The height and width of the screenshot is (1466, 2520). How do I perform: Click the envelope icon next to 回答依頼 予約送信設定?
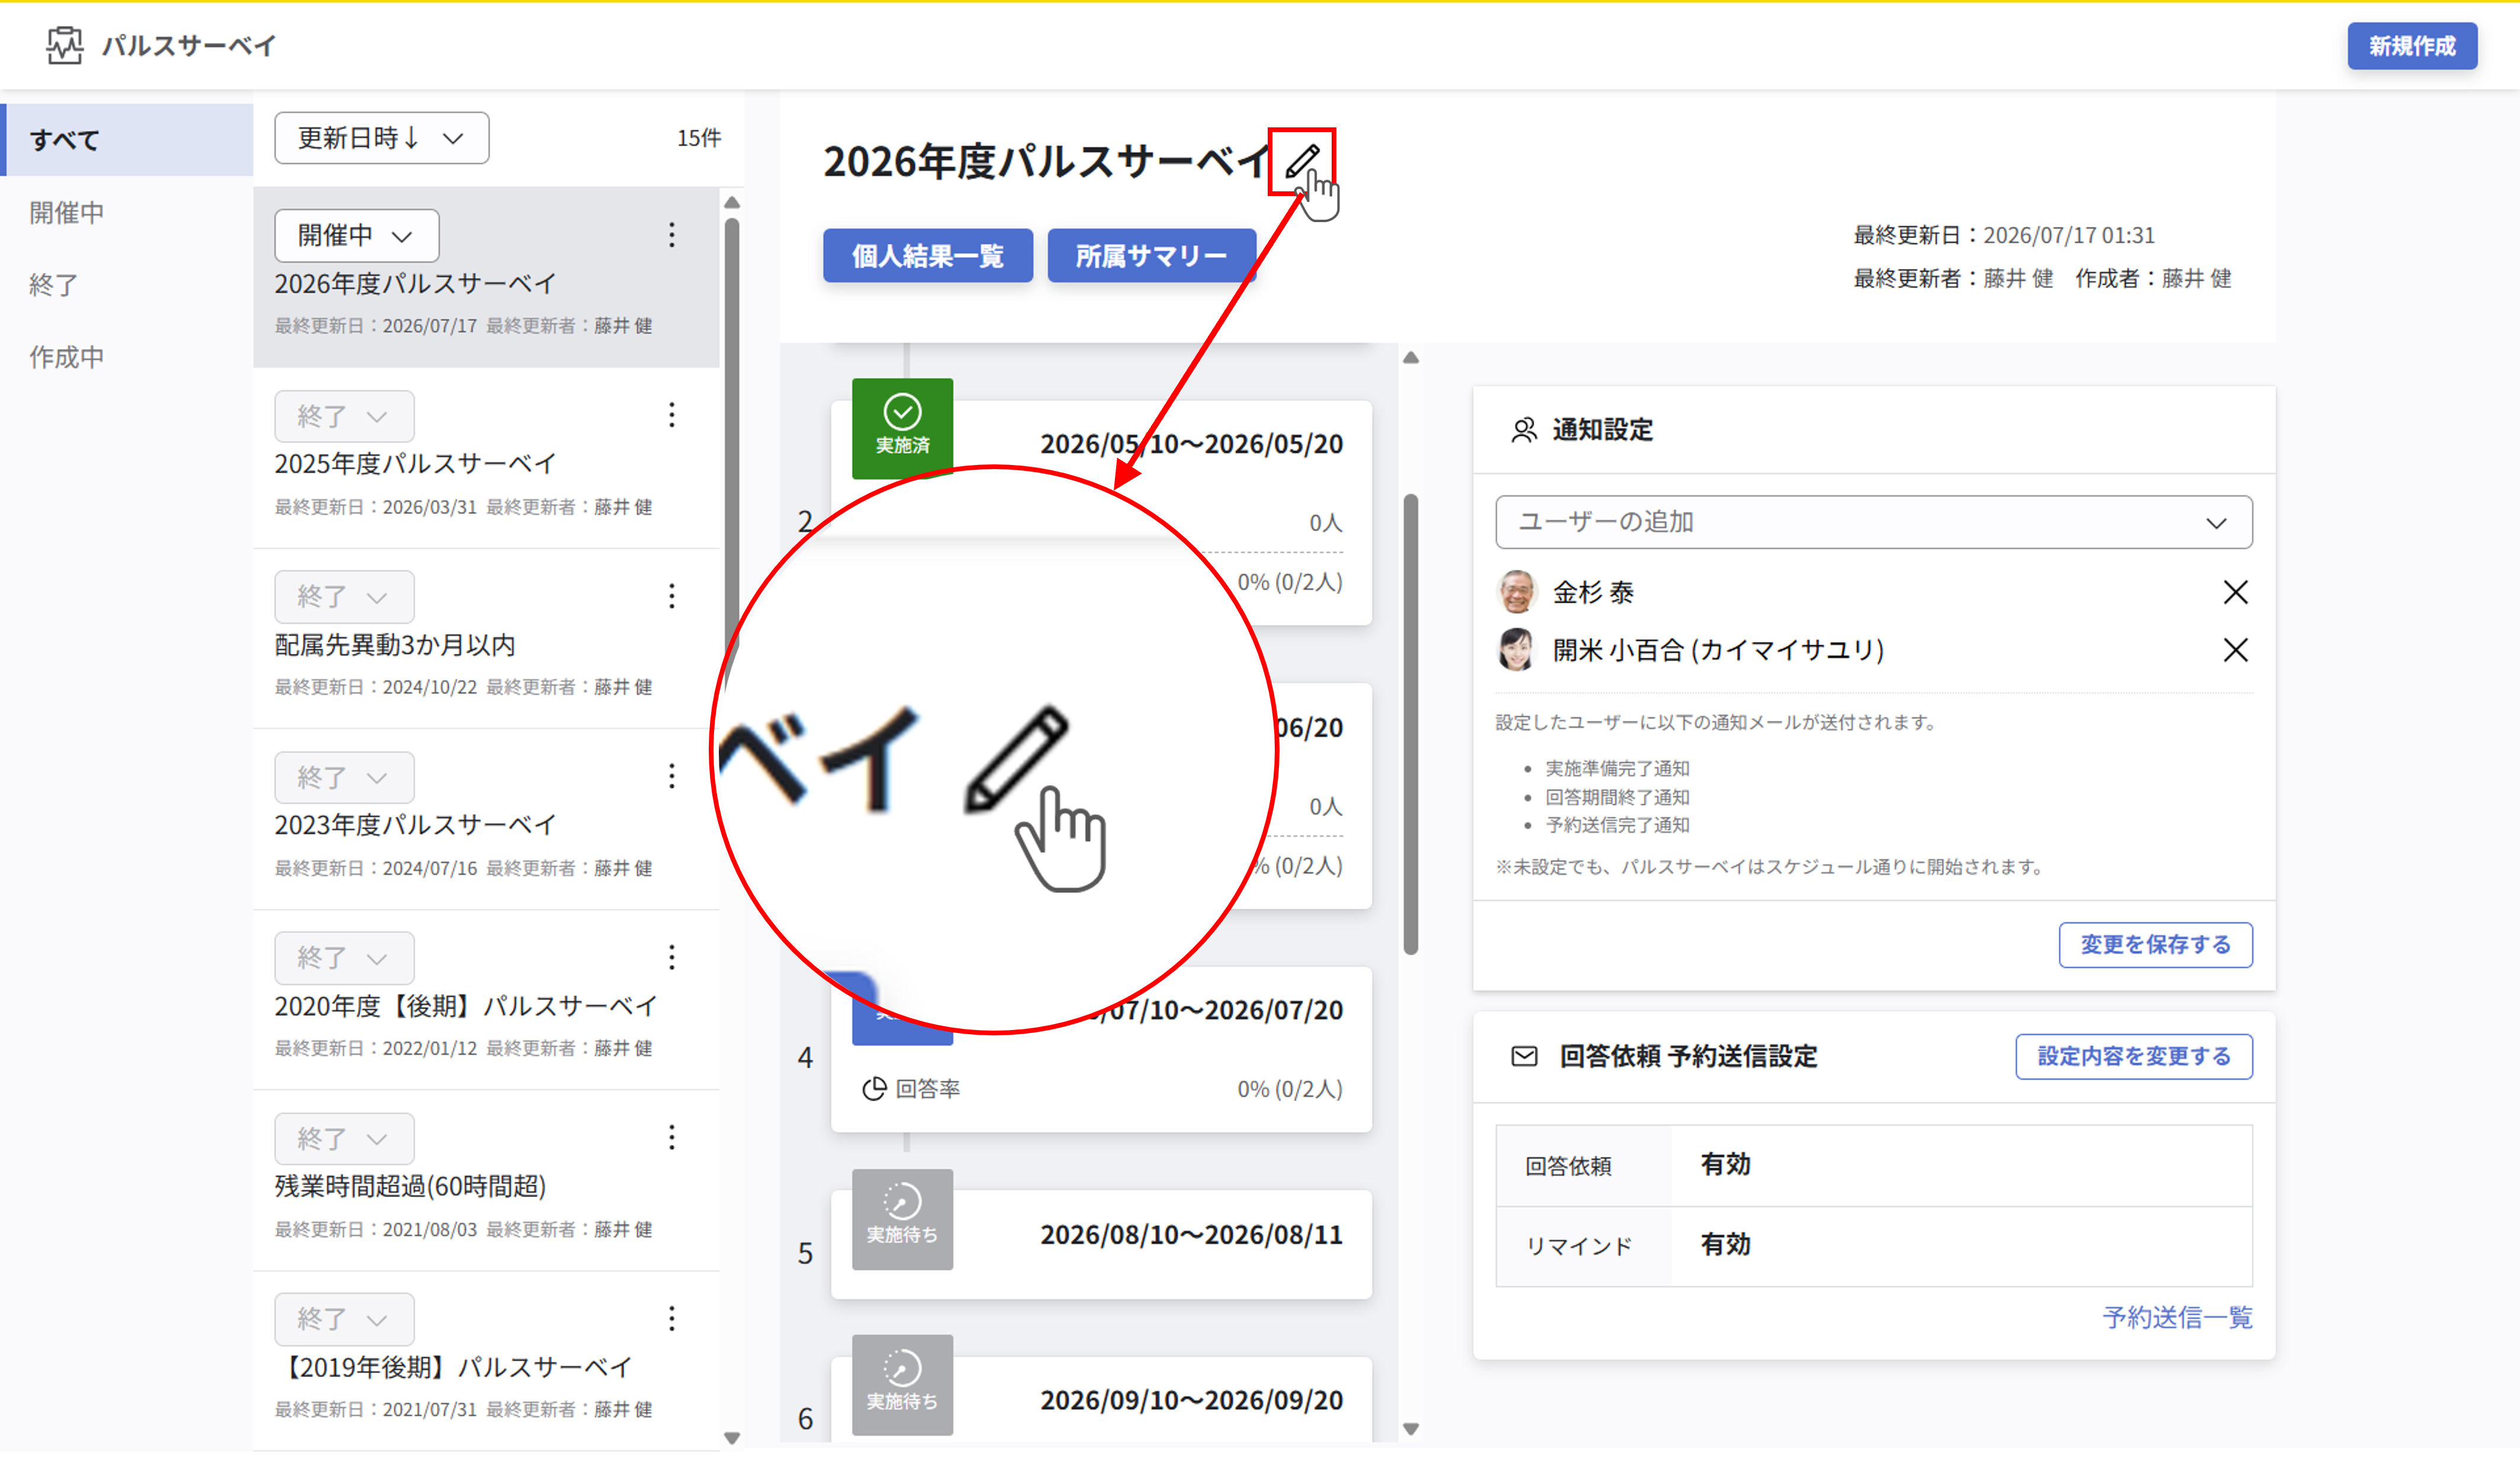[x=1524, y=1056]
